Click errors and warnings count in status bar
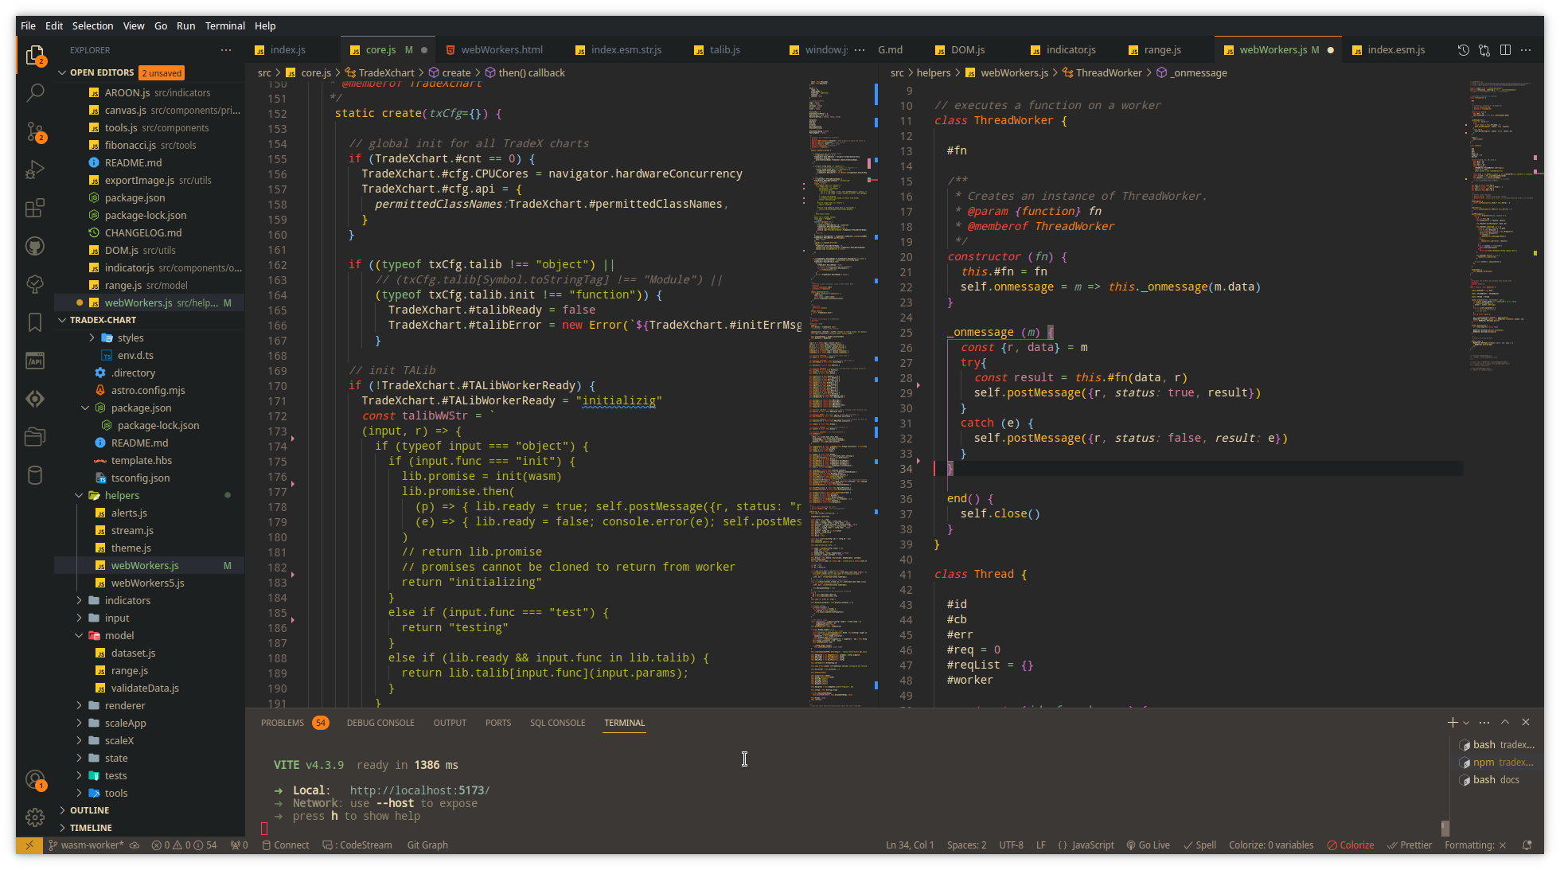 184,845
